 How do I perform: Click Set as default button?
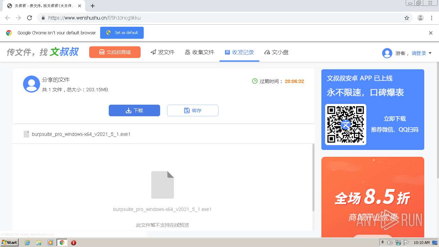pyautogui.click(x=122, y=33)
